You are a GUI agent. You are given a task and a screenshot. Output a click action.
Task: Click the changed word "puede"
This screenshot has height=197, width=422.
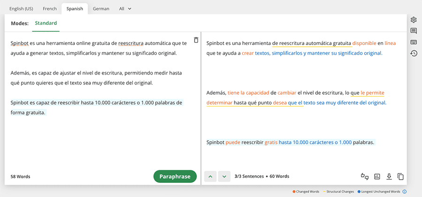[233, 143]
